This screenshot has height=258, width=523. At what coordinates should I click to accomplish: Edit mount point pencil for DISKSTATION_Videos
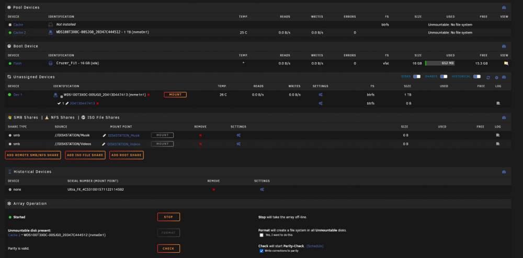click(104, 144)
